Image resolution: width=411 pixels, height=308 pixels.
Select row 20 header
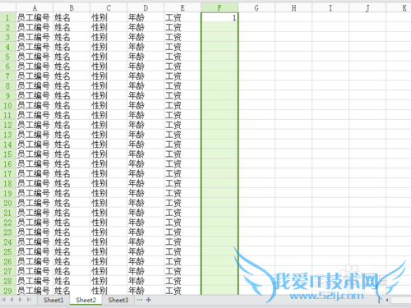pos(7,203)
